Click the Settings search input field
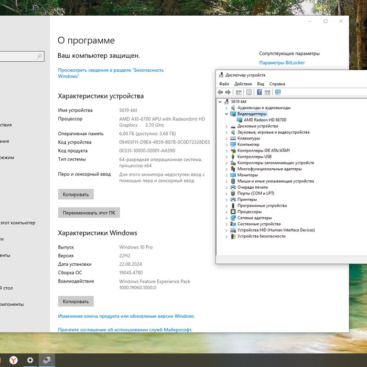Screen dimensions: 367x367 (x=22, y=56)
